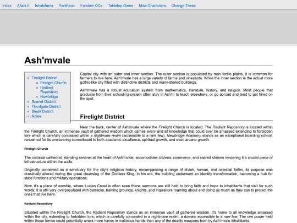Click italic 'Newbridge Academy' in paragraph
Image resolution: width=297 pixels, height=223 pixels.
tap(184, 135)
